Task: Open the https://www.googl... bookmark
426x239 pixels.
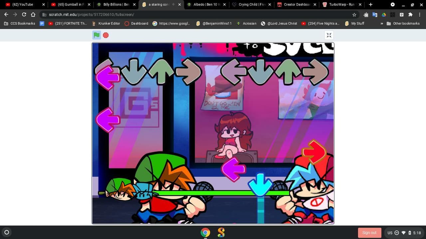Action: tap(171, 24)
